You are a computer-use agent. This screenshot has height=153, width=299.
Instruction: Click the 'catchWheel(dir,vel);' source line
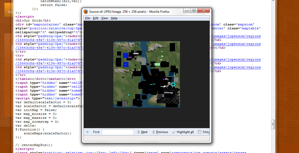[x=61, y=1]
